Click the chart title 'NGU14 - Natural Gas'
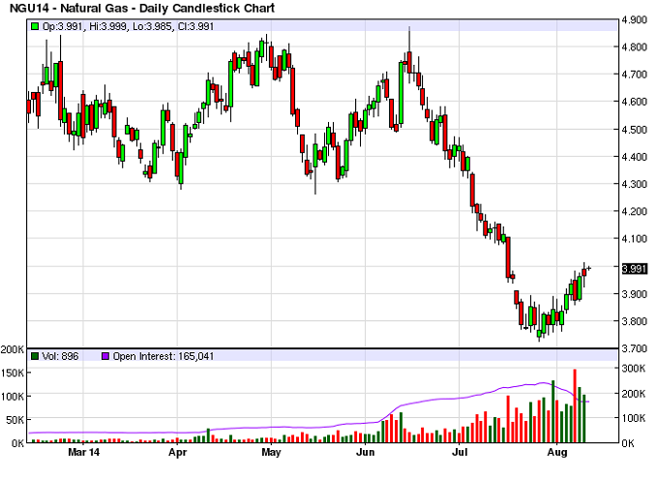This screenshot has width=658, height=481. point(70,8)
